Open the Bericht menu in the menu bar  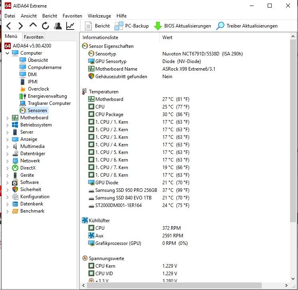pyautogui.click(x=49, y=16)
